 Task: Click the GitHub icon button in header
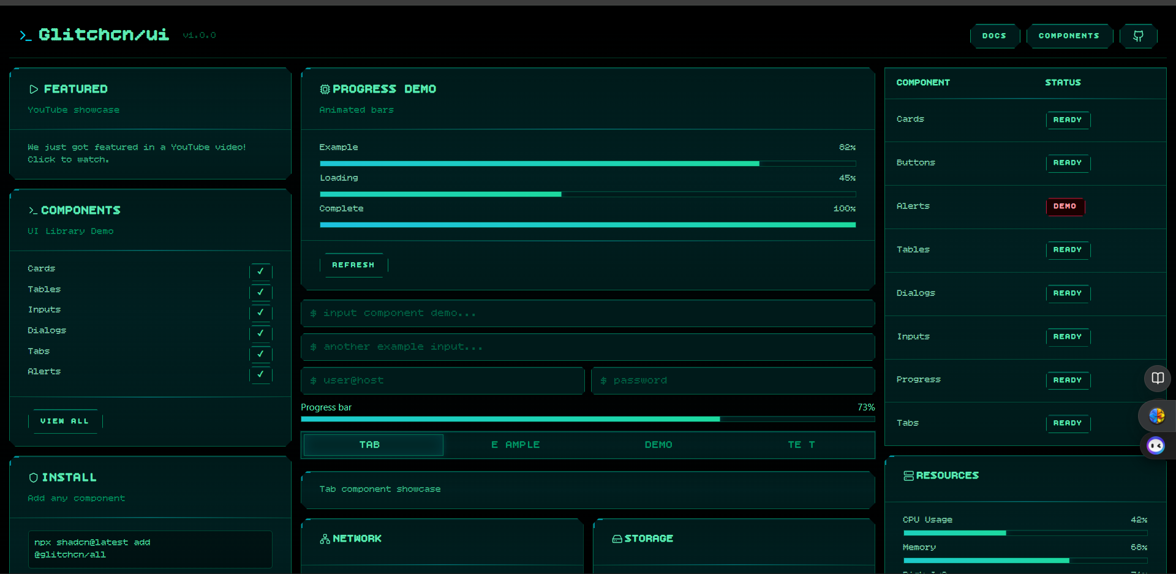[1138, 36]
